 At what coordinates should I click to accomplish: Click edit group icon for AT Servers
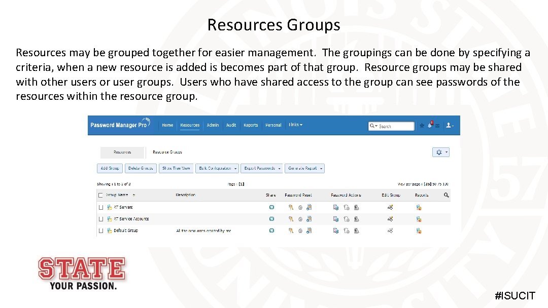pos(390,208)
